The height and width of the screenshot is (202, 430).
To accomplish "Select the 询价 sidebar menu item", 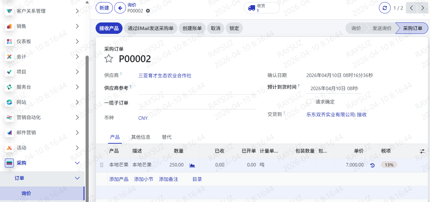I will point(42,193).
